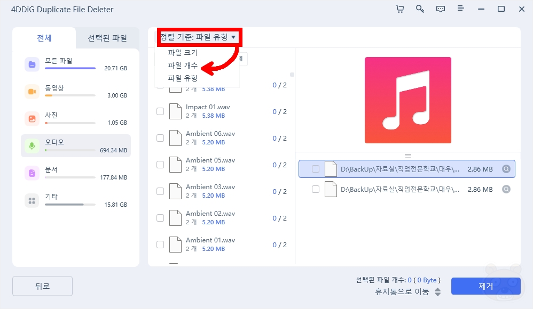Choose 파일 유형 sort option
The width and height of the screenshot is (533, 309).
(183, 78)
